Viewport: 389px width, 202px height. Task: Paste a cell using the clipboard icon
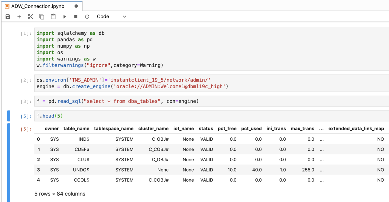point(53,17)
